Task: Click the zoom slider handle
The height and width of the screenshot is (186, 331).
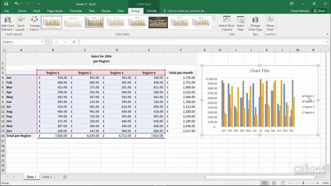Action: (x=304, y=183)
